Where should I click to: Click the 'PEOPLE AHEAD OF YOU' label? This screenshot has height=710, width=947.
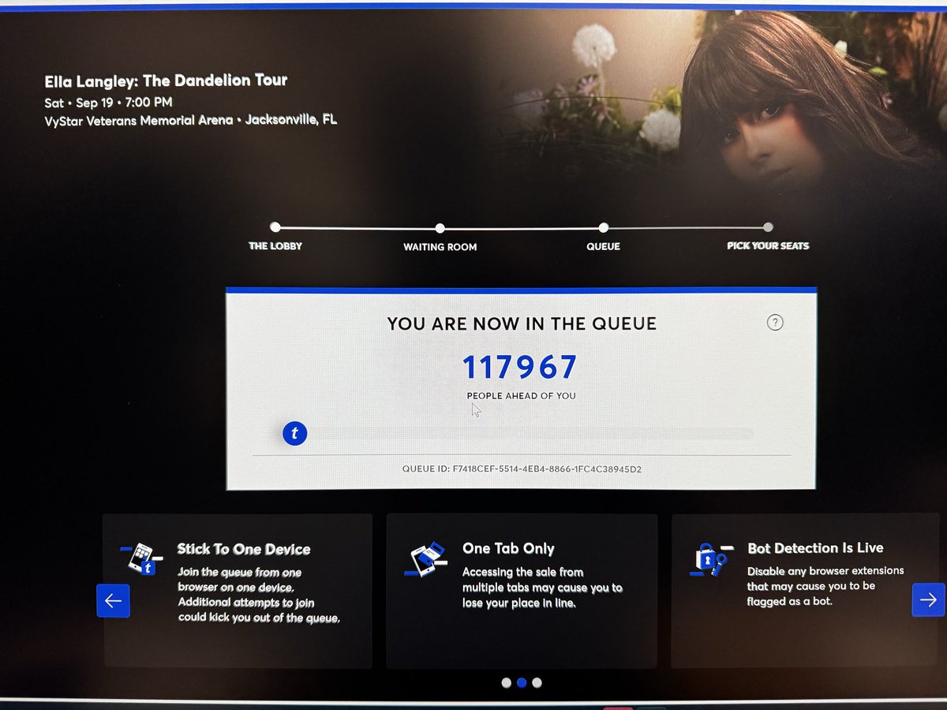point(522,395)
